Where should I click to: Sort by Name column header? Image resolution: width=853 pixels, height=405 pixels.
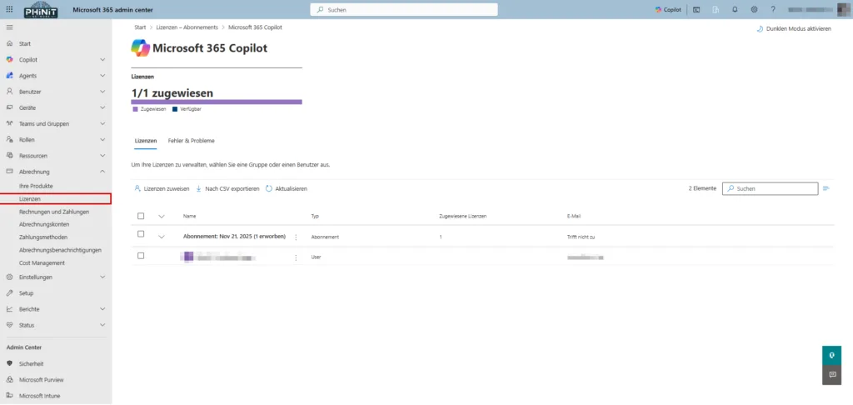coord(189,216)
